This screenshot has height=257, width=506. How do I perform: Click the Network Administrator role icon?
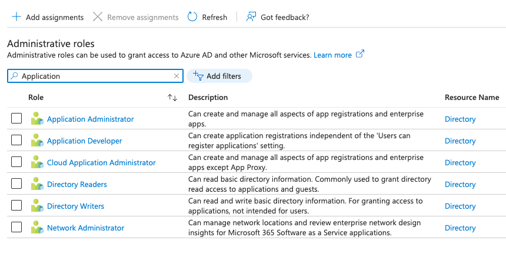(x=38, y=228)
